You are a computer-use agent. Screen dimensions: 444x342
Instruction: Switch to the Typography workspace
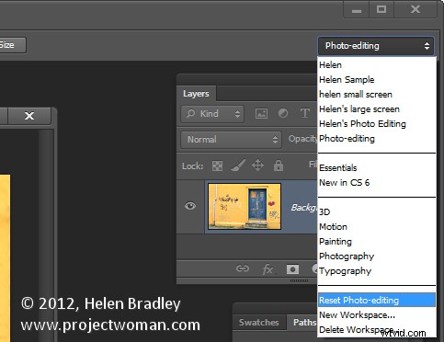pyautogui.click(x=377, y=271)
